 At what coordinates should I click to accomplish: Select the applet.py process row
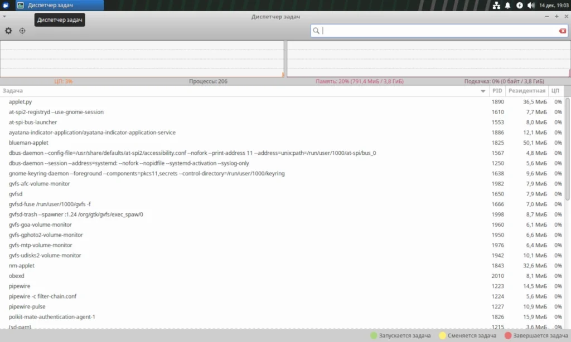point(282,102)
